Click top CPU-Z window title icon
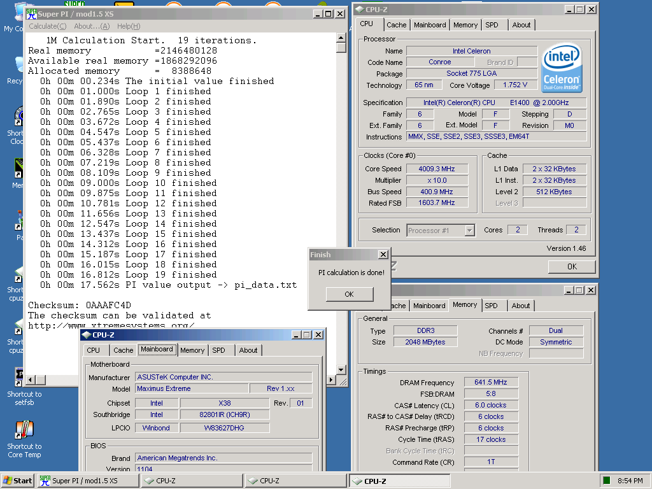This screenshot has height=489, width=652. 360,9
